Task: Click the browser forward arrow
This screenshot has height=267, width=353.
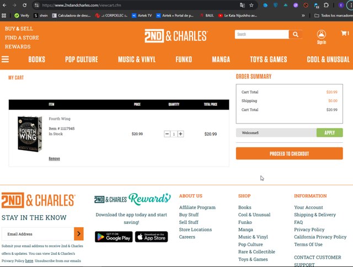Action: click(x=14, y=5)
